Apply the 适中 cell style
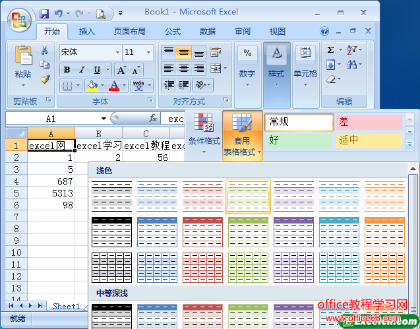Viewport: 420px width, 329px height. point(369,140)
